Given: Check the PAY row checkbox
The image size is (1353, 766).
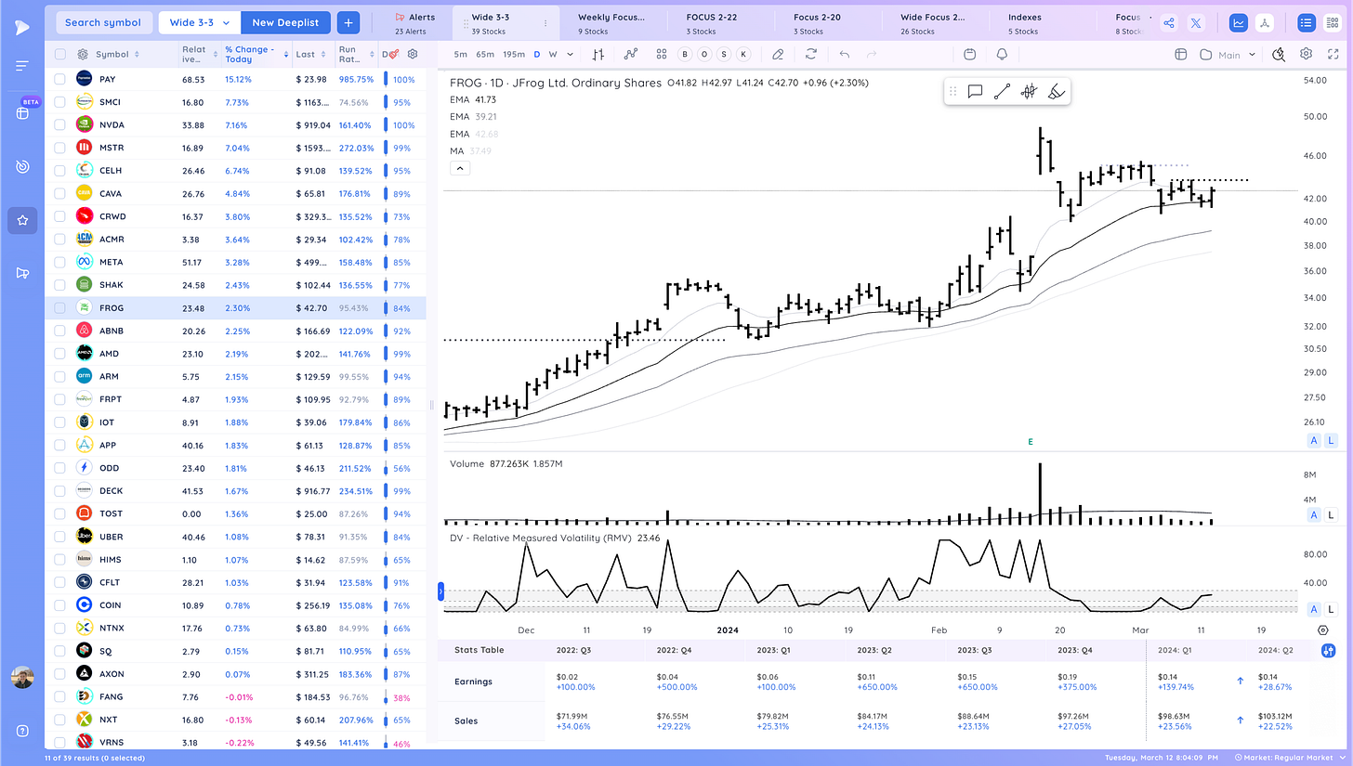Looking at the screenshot, I should tap(59, 79).
